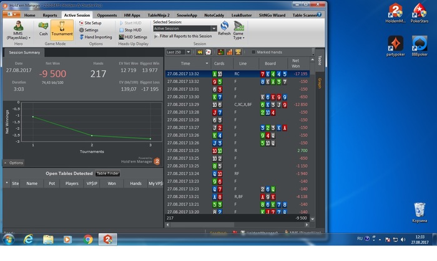Open PokerStars desktop shortcut
Viewport: 437px width, 261px height.
click(x=420, y=13)
